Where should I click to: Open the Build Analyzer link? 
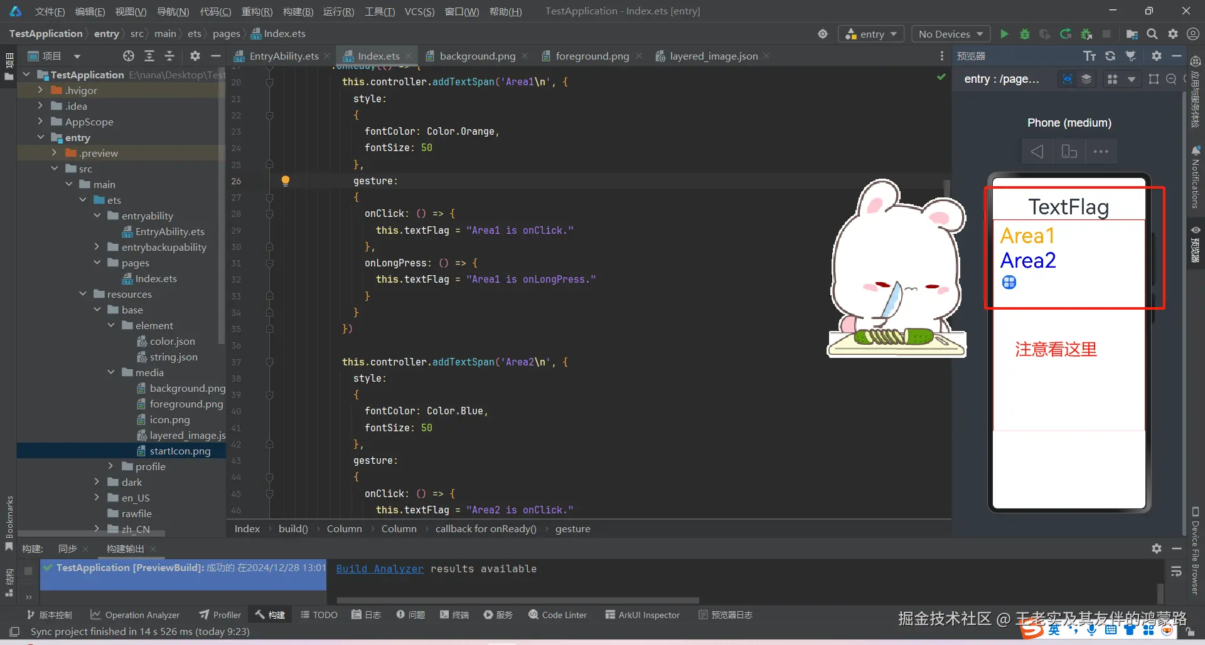(x=380, y=569)
